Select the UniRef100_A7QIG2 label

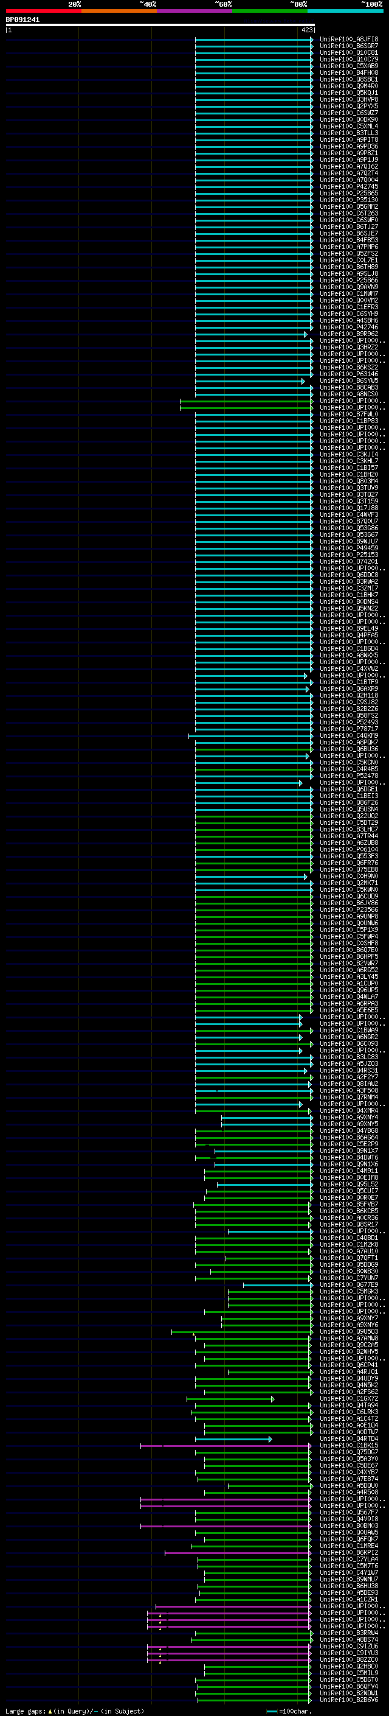click(x=349, y=167)
